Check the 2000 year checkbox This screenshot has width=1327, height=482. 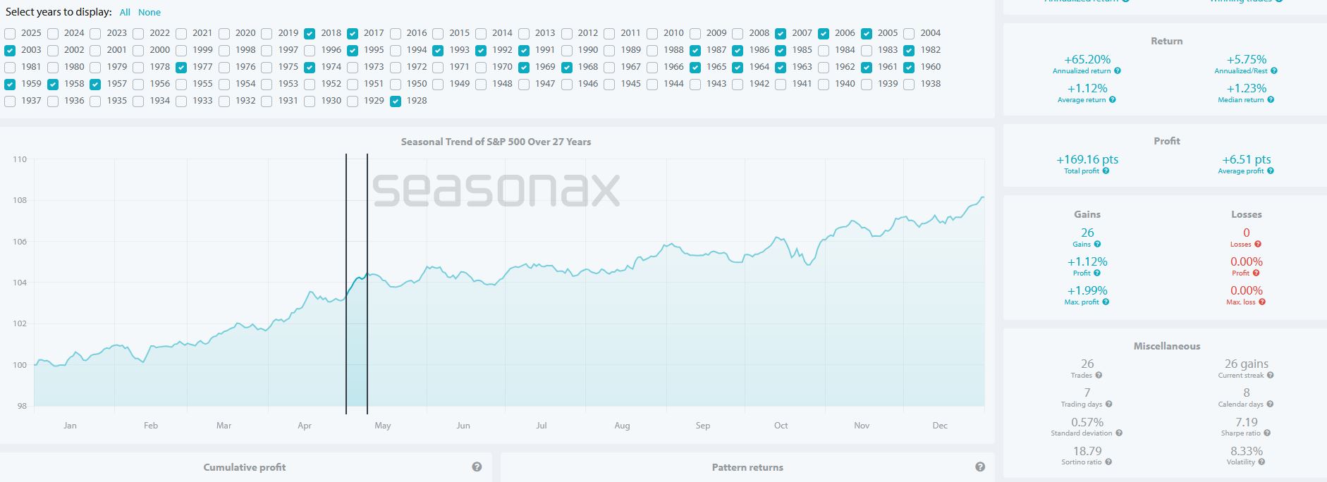point(138,51)
